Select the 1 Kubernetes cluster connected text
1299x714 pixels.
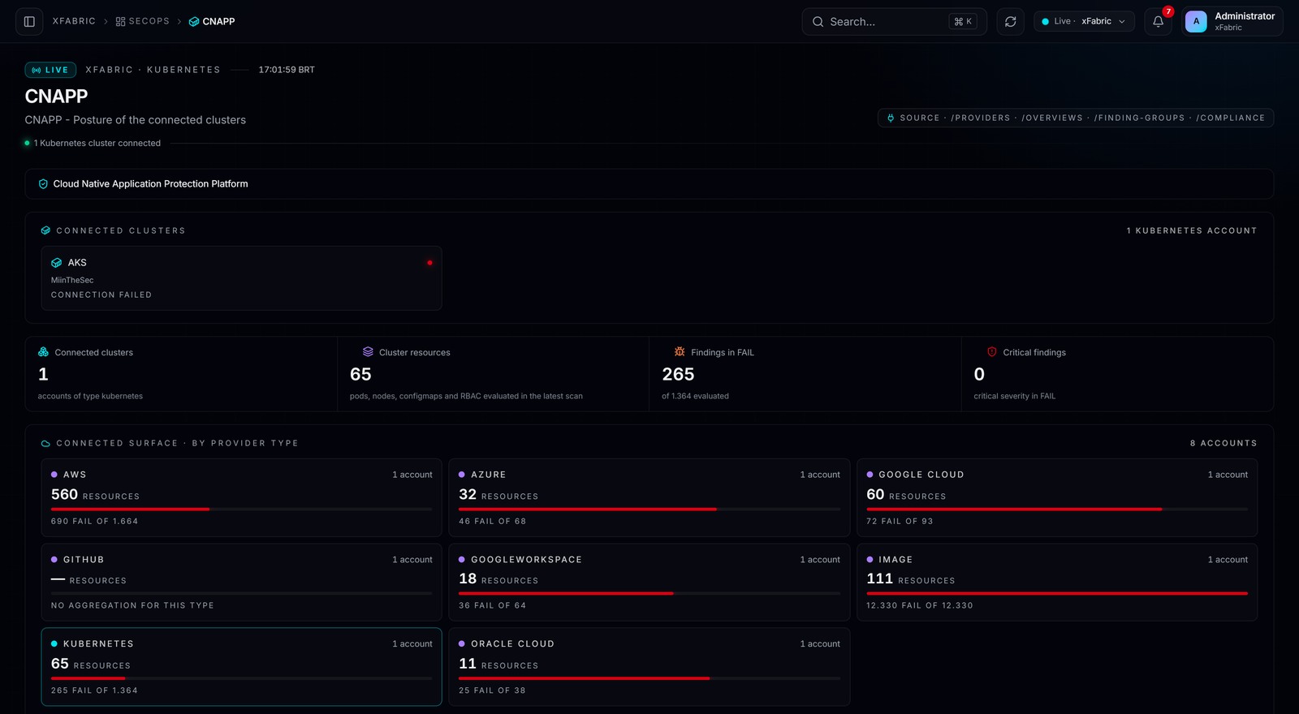tap(97, 144)
